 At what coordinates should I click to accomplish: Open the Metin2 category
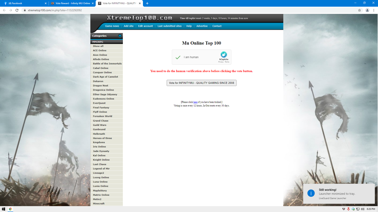(x=97, y=199)
